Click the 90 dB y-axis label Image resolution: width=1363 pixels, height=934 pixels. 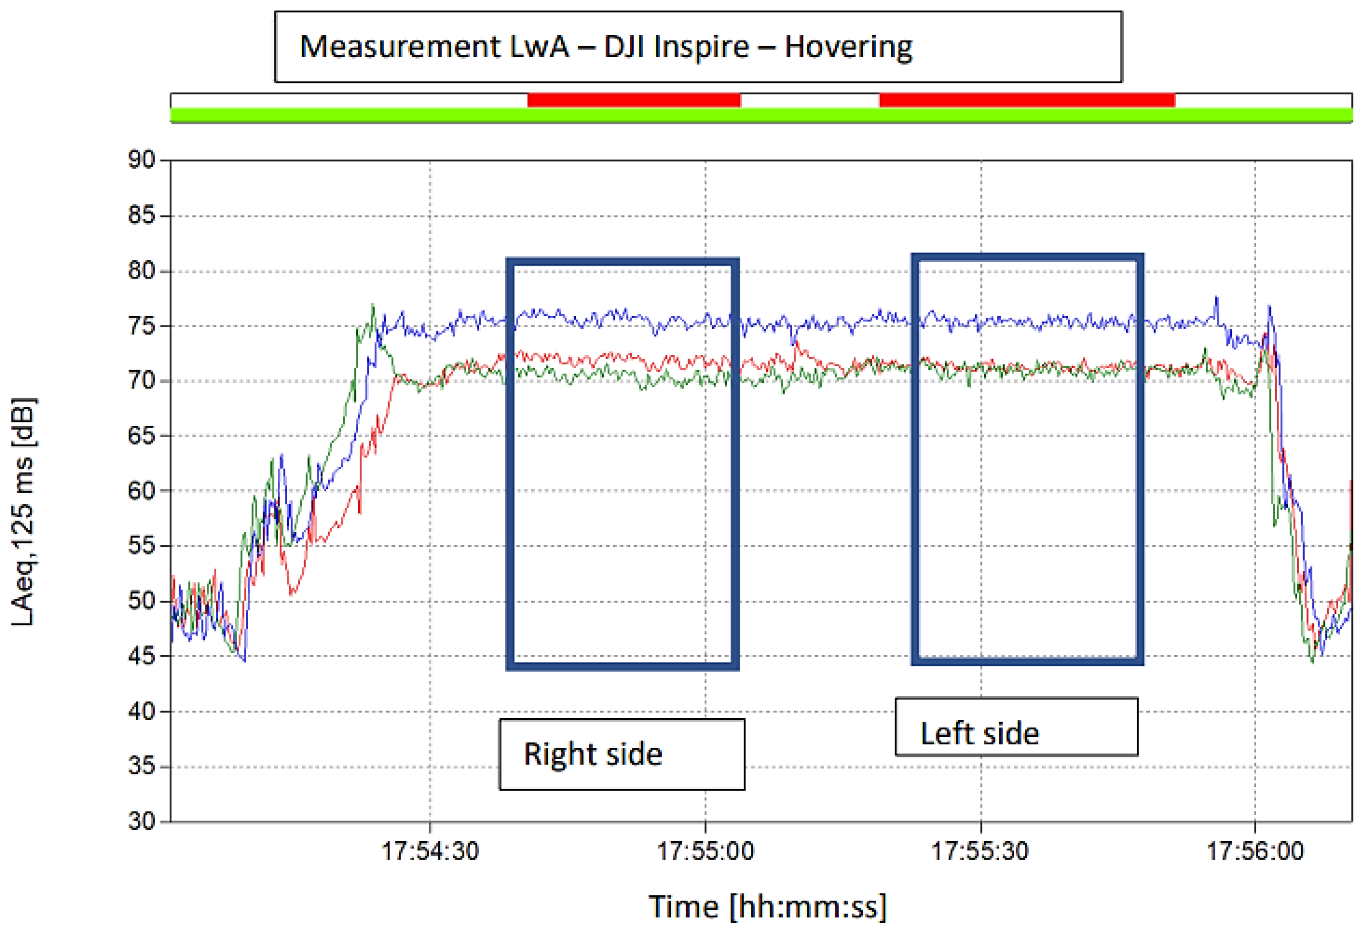[x=141, y=160]
